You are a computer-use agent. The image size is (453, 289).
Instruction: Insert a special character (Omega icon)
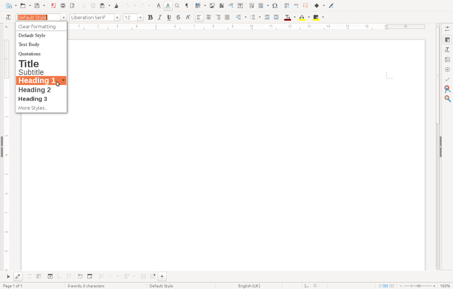tap(275, 6)
